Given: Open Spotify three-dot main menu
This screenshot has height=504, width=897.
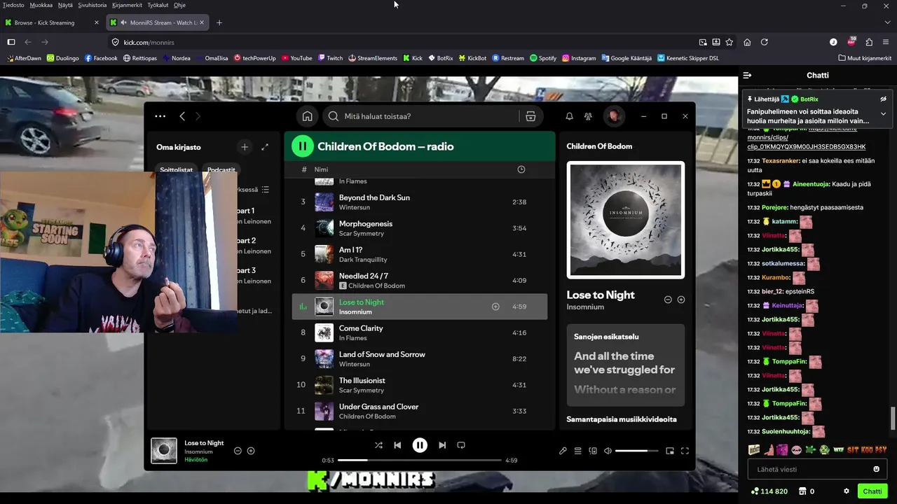Looking at the screenshot, I should pos(160,116).
